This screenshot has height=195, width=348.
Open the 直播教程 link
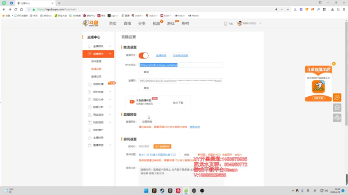(x=161, y=55)
